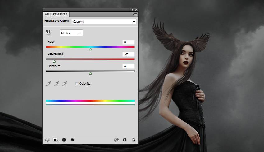Collapse the panel using double arrows

pos(131,10)
